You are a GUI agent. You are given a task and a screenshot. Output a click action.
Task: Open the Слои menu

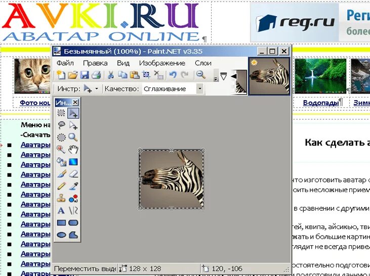click(203, 63)
